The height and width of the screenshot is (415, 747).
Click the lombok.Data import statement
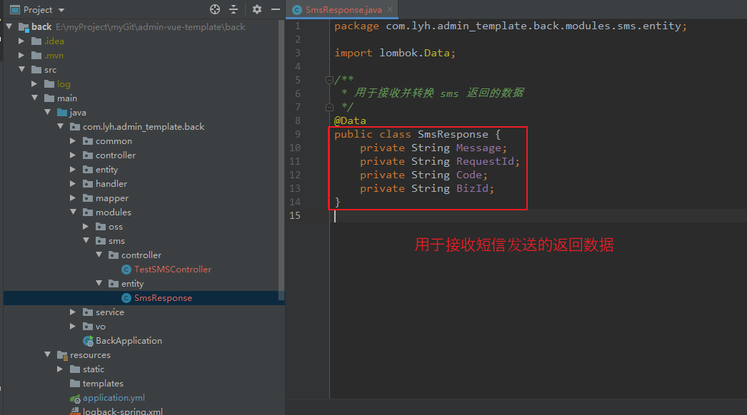(x=395, y=53)
